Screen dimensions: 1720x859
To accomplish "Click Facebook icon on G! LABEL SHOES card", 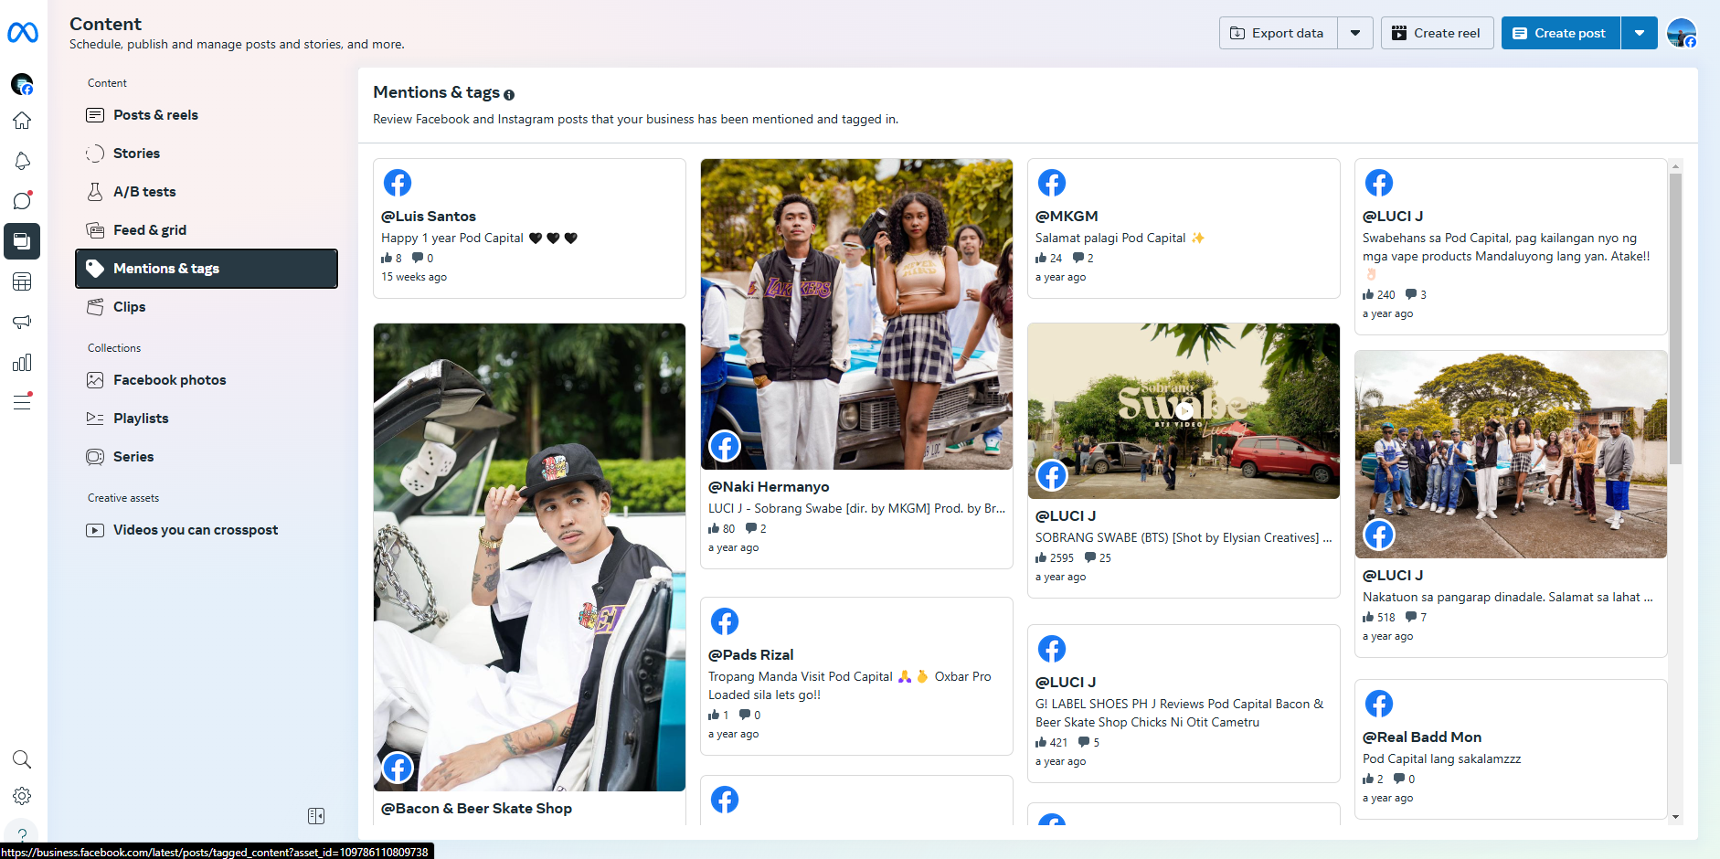I will pos(1052,649).
